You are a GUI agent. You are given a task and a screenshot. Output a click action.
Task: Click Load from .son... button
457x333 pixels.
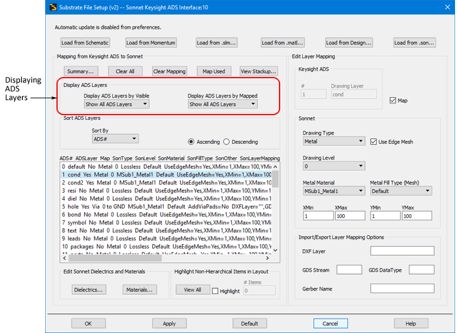[x=414, y=43]
